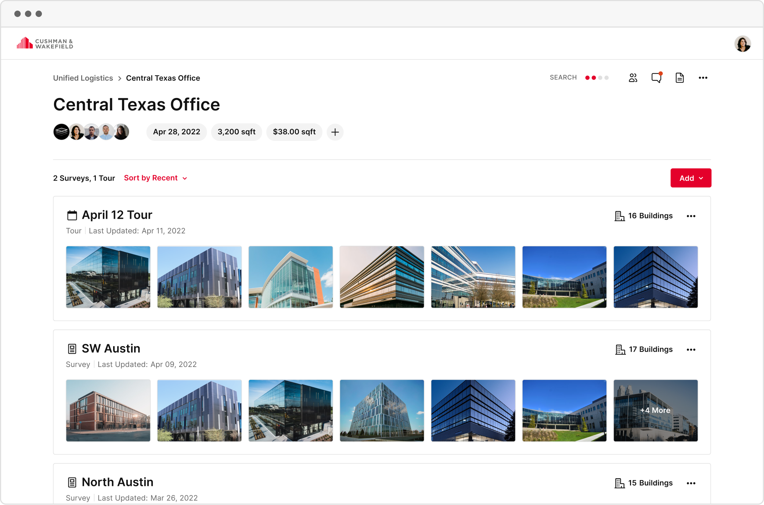Open the red Add dropdown button
The width and height of the screenshot is (764, 505).
pos(691,178)
